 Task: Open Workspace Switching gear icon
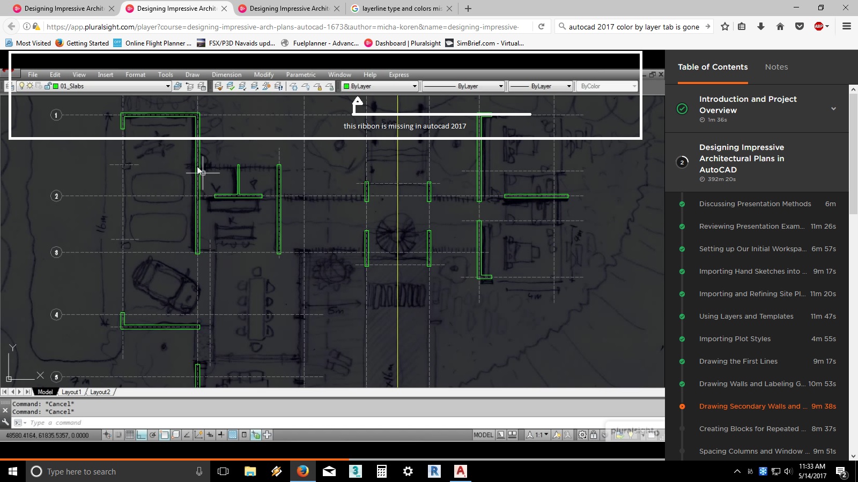click(x=582, y=435)
